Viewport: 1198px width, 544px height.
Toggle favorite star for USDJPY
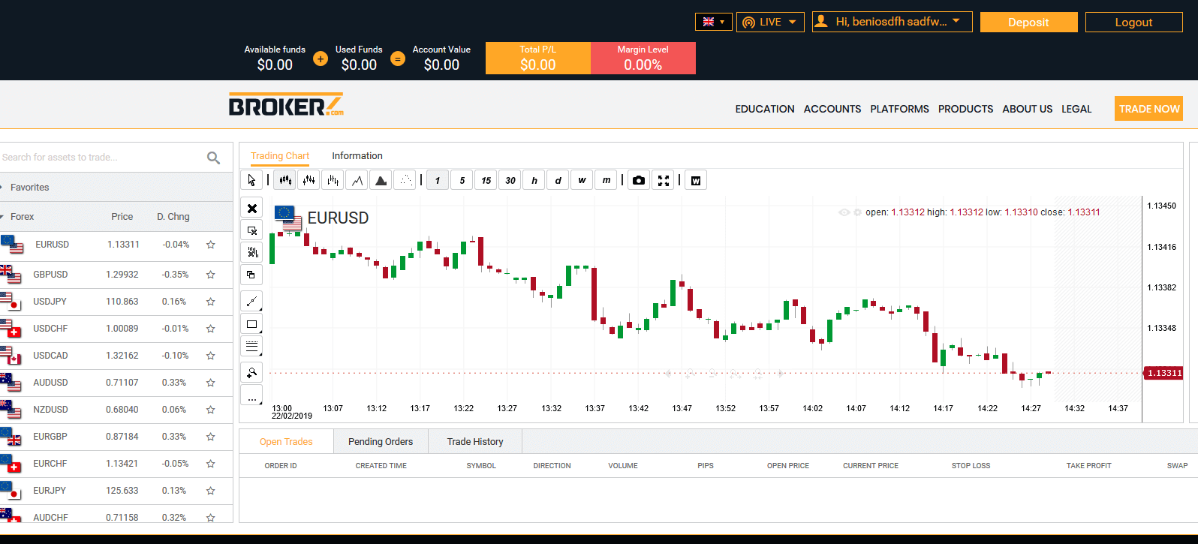pos(211,302)
